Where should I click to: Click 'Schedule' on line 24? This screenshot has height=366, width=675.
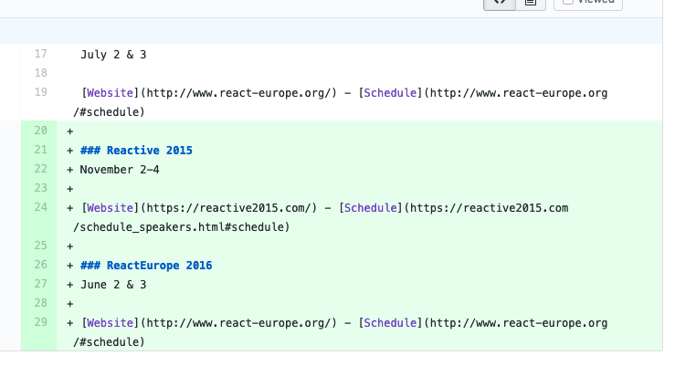coord(370,208)
